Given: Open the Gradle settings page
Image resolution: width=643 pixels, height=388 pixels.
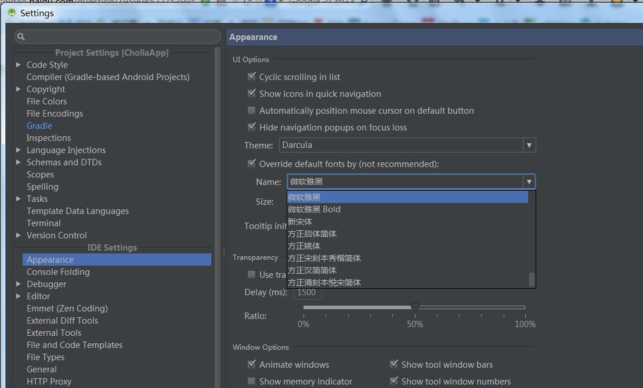Looking at the screenshot, I should [39, 125].
